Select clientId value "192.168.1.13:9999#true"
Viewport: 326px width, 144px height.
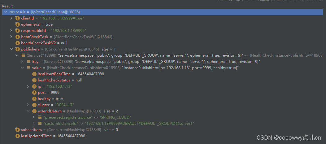pyautogui.click(x=62, y=18)
